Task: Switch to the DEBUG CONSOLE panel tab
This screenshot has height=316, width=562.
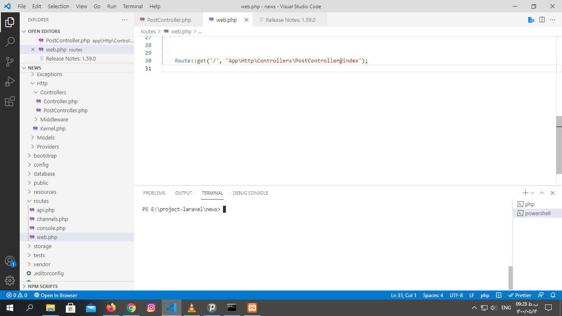Action: point(250,193)
